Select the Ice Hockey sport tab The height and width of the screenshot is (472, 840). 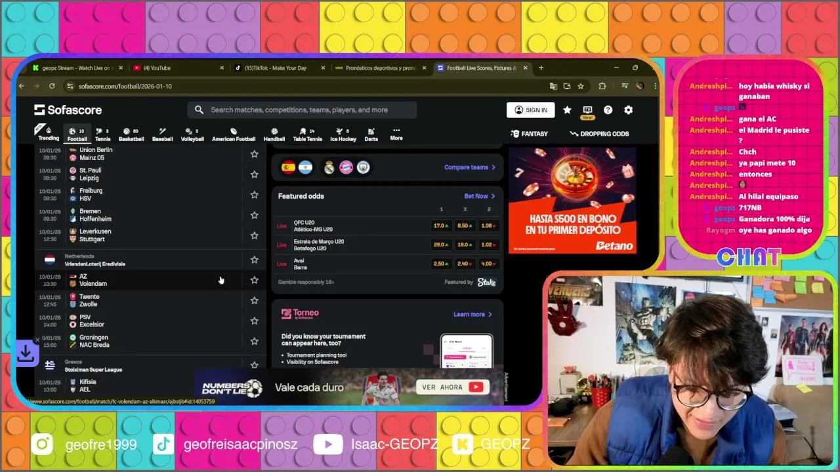(343, 134)
